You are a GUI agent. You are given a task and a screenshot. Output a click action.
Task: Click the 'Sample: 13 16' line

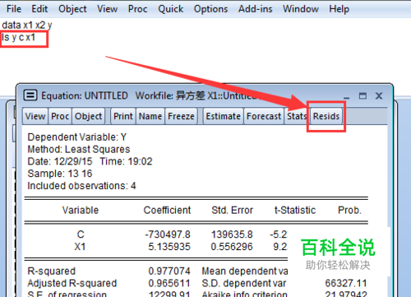pyautogui.click(x=60, y=174)
